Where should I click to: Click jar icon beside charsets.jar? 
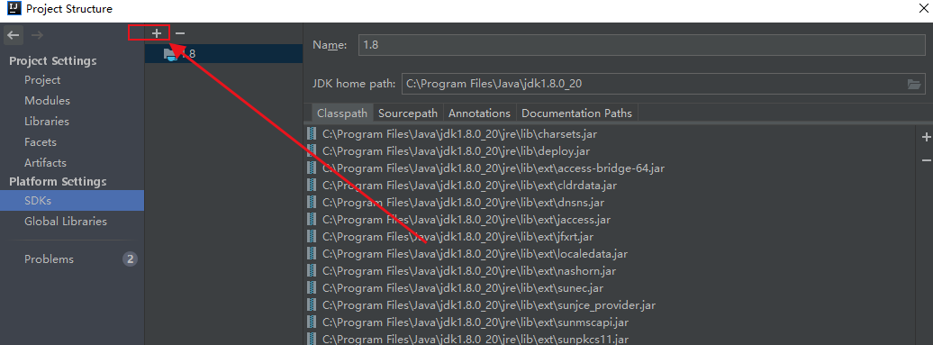click(x=312, y=134)
